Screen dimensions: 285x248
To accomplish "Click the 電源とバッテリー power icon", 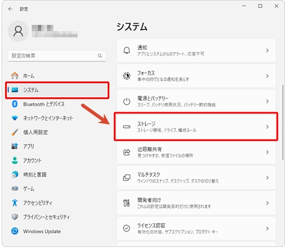I will click(x=126, y=101).
